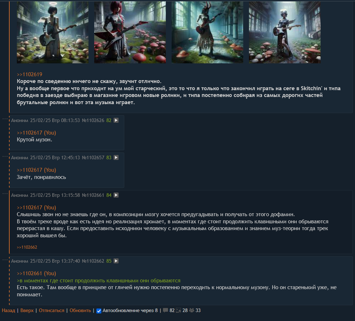
Task: Click the images count icon in footer
Action: (178, 310)
